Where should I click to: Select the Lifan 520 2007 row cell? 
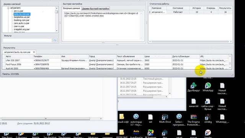coord(19,61)
